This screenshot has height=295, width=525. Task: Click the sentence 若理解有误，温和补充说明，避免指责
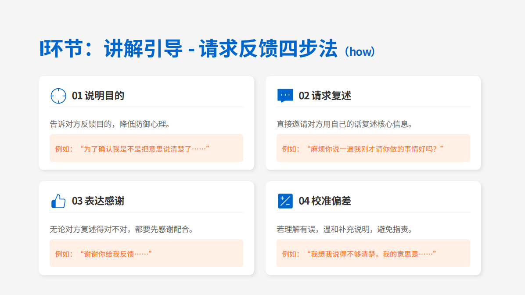345,229
